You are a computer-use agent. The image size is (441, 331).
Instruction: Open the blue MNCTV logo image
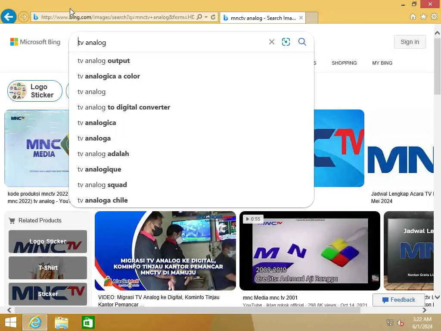339,148
